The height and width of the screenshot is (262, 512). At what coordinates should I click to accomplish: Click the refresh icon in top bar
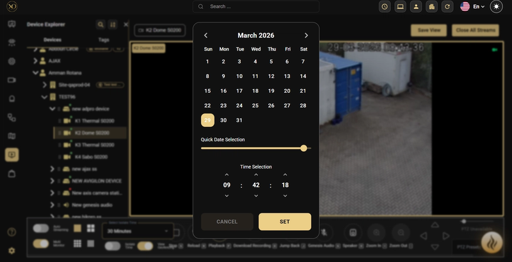(447, 6)
